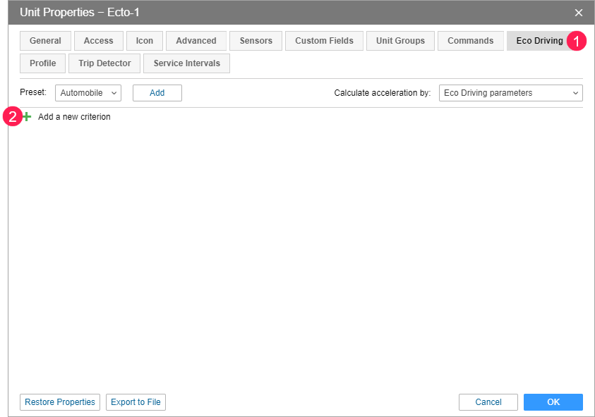Click the Add preset button

(157, 93)
